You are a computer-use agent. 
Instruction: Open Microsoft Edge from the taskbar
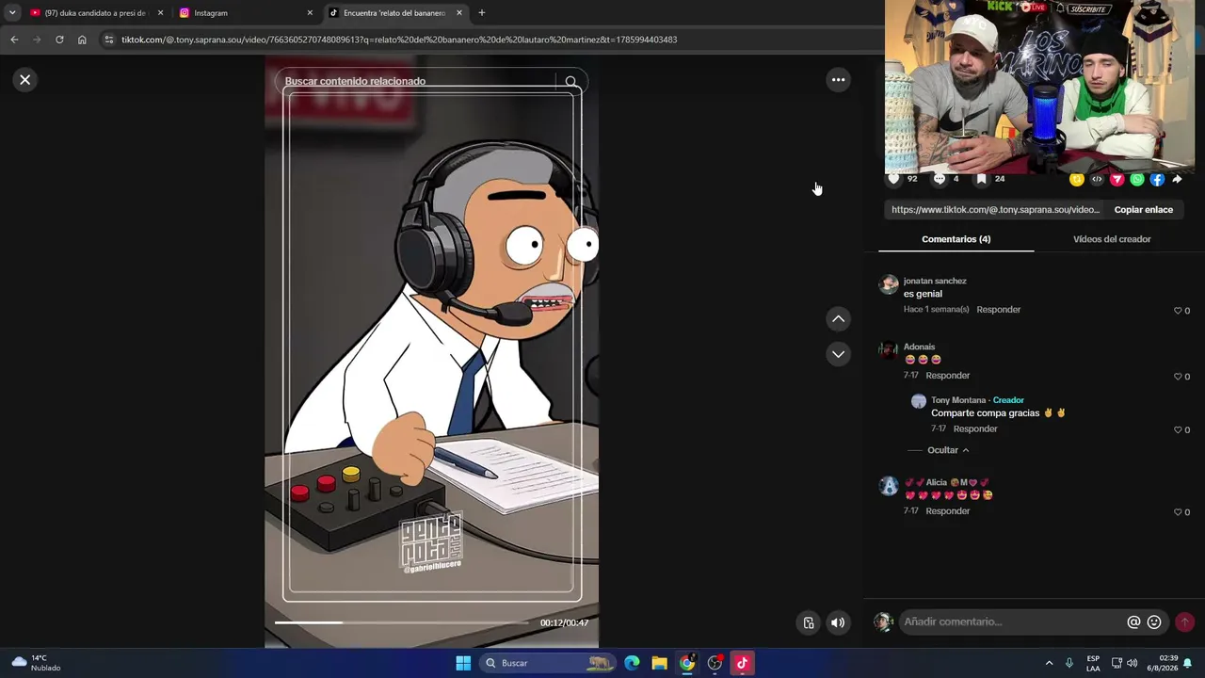click(x=632, y=663)
